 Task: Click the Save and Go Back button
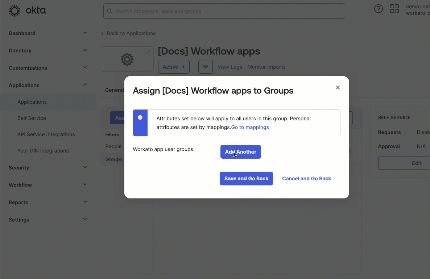click(x=246, y=178)
